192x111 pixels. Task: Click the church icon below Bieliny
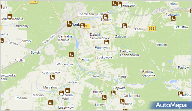tap(104, 97)
